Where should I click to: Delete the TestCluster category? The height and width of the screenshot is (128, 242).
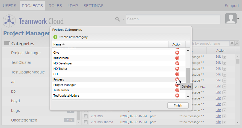177,90
